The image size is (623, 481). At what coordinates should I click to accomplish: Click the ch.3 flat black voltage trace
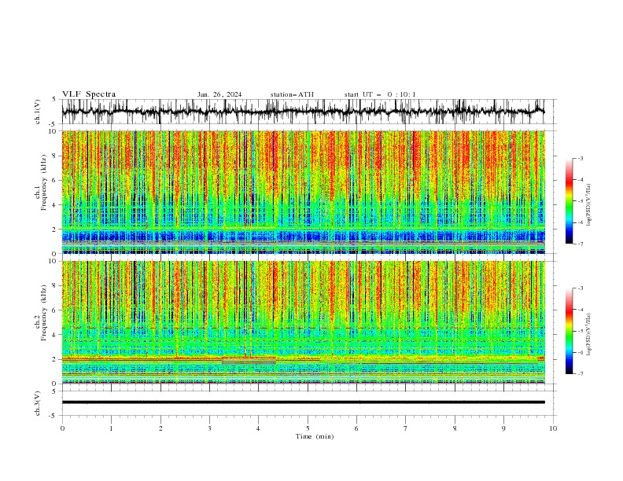303,402
